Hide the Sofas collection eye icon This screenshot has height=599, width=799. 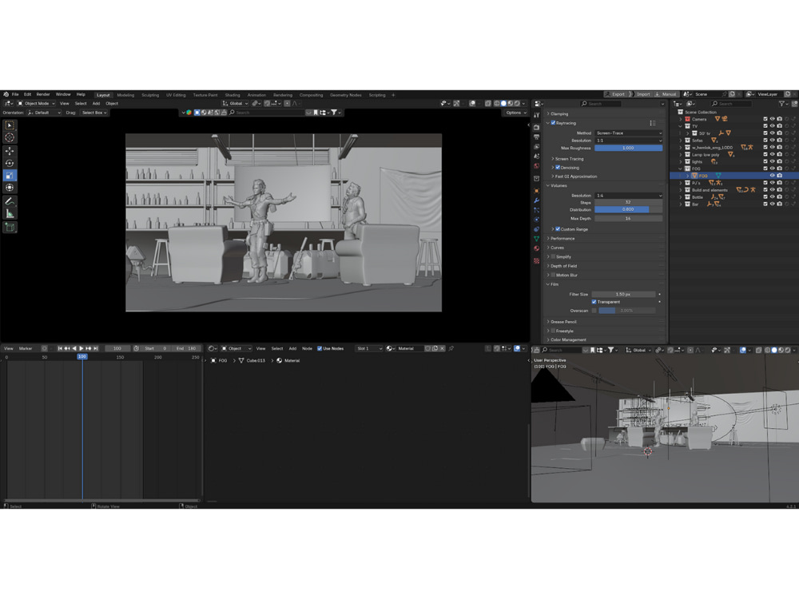tap(773, 141)
